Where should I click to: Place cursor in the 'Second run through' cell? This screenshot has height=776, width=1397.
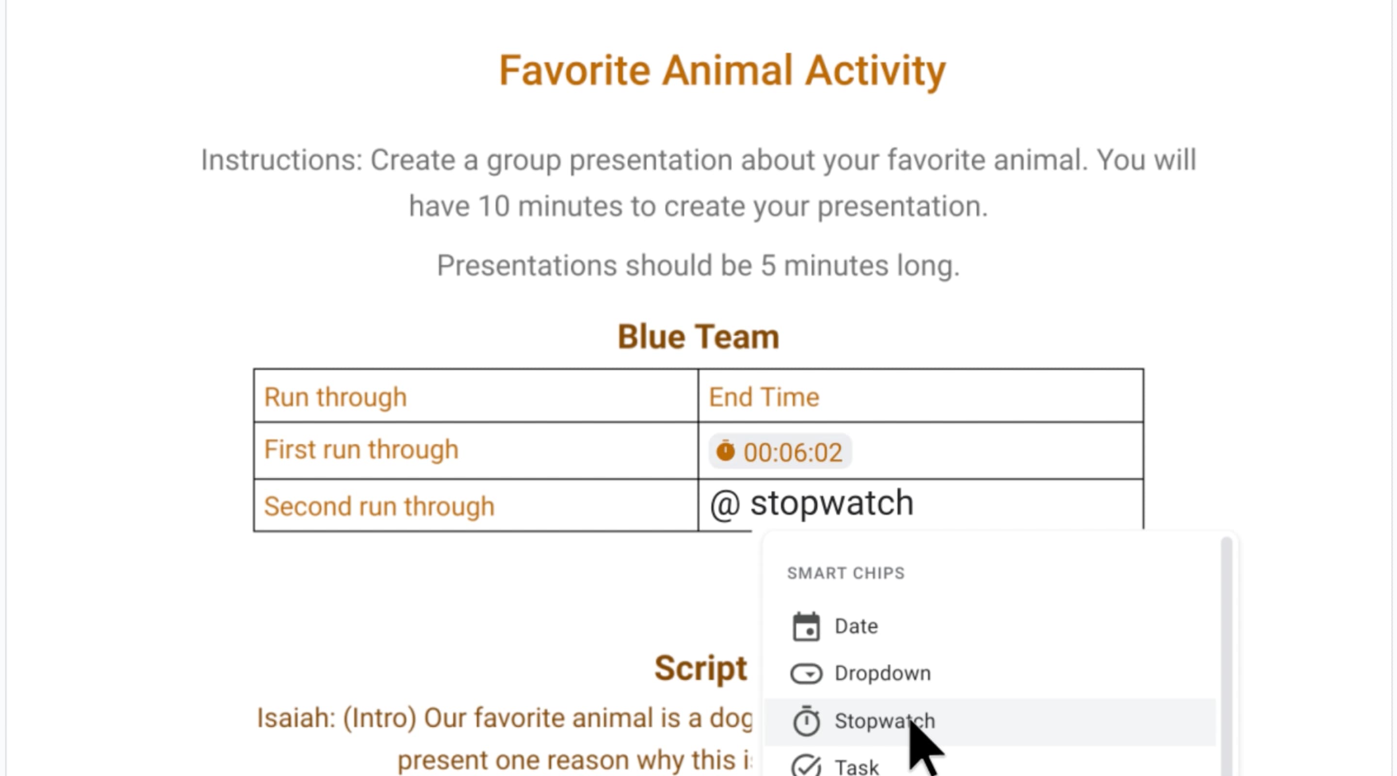click(x=379, y=506)
